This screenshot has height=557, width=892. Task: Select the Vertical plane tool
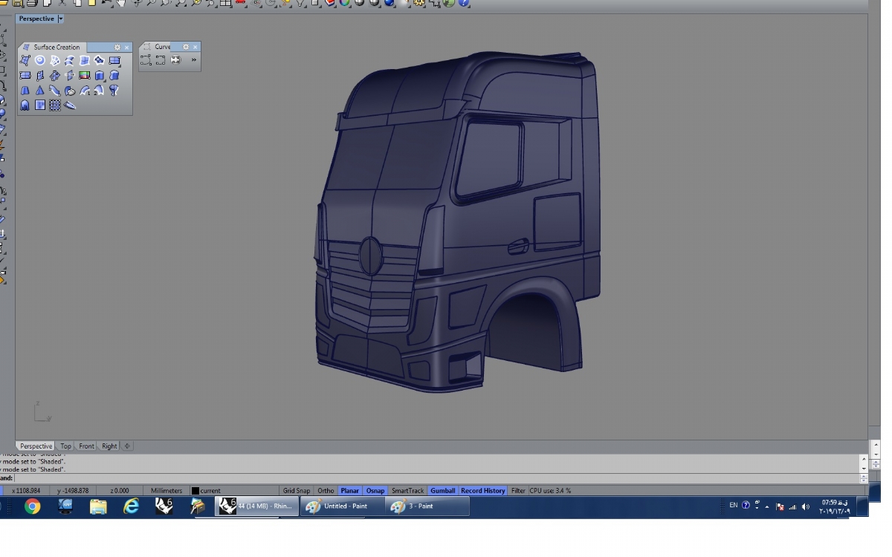click(x=40, y=76)
